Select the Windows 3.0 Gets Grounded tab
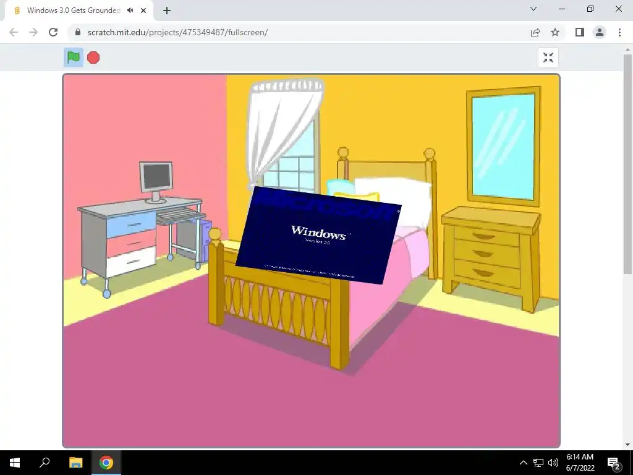 pos(79,11)
